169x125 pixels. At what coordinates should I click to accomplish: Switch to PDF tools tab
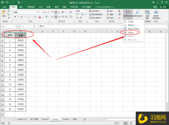click(x=86, y=7)
